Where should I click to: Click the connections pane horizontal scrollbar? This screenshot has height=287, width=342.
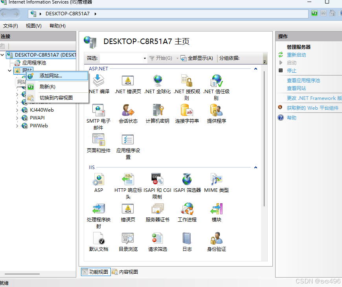click(x=22, y=274)
